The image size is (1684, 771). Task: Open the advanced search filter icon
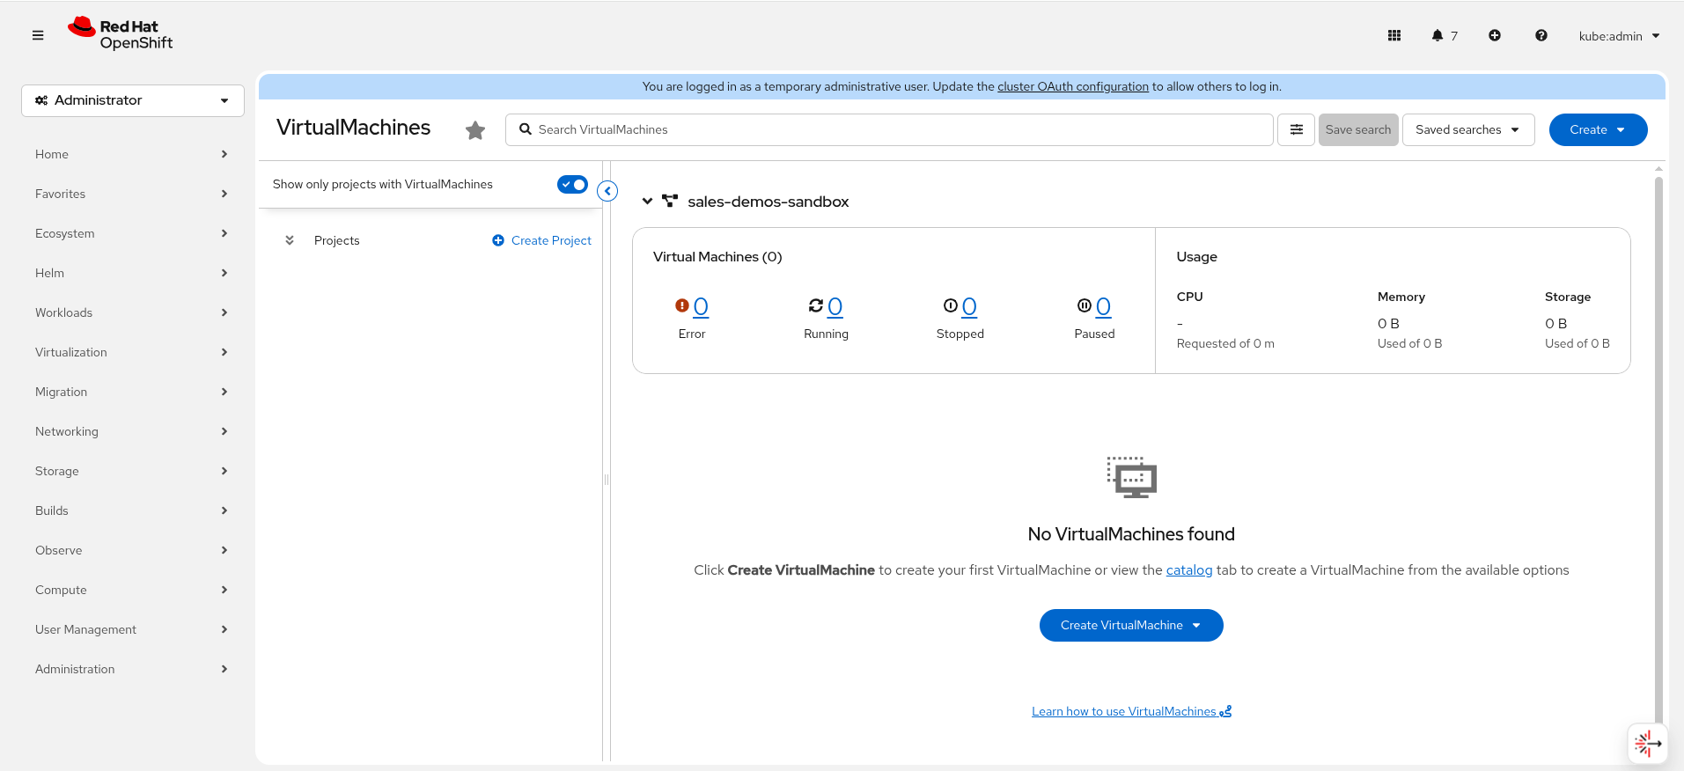1297,129
